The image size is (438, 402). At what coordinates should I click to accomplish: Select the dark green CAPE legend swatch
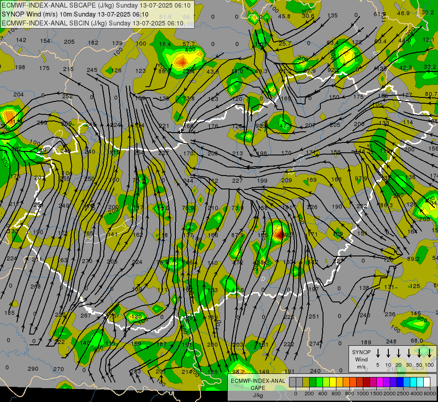(x=313, y=382)
